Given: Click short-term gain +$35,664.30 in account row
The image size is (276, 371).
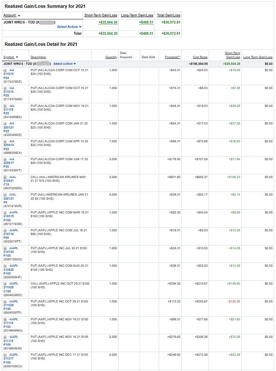Looking at the screenshot, I should click(x=108, y=22).
